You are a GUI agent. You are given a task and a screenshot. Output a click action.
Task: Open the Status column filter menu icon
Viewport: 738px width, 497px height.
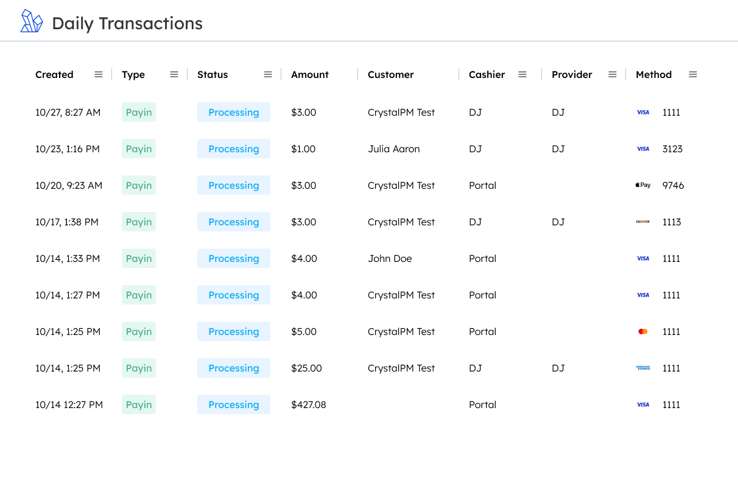click(268, 74)
